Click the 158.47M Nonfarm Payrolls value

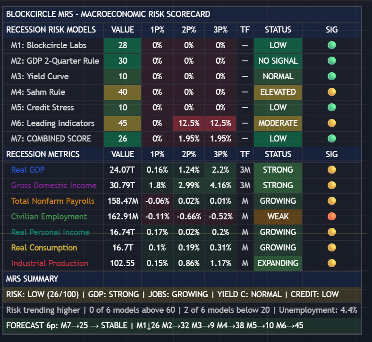pyautogui.click(x=123, y=201)
